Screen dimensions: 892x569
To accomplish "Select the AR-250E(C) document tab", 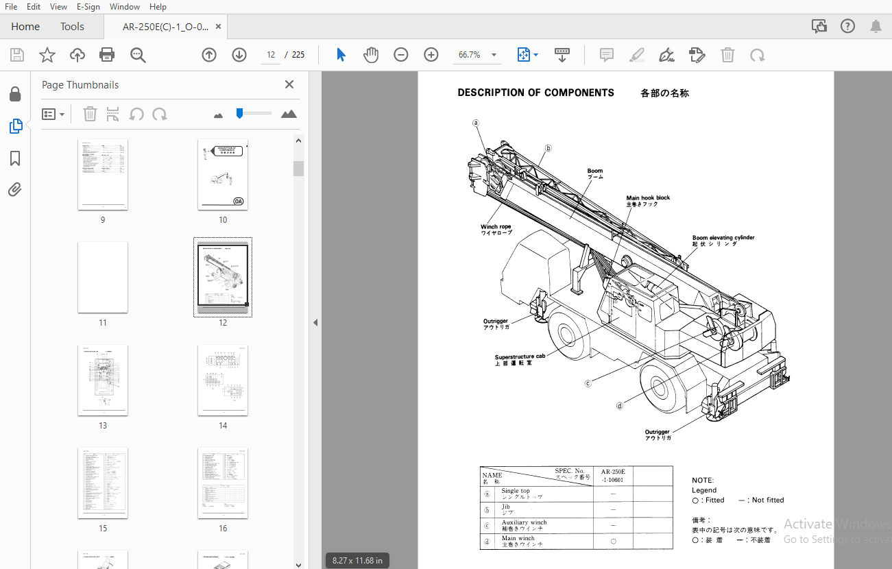I will 165,27.
